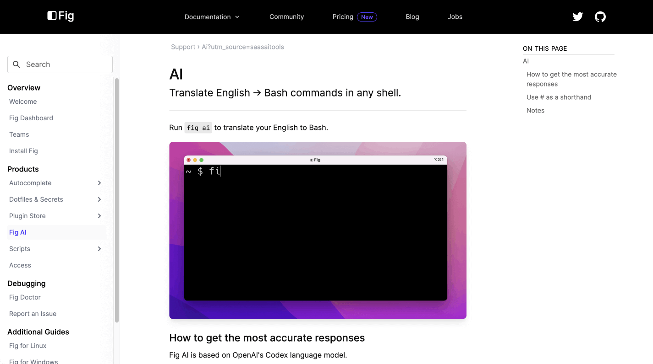Jump to 'Use # as a shorthand' section
The width and height of the screenshot is (653, 364).
[x=559, y=97]
